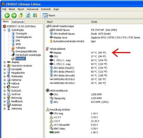This screenshot has width=143, height=138.
Task: Click the Beállítások icon in tree
Action: pos(9,102)
